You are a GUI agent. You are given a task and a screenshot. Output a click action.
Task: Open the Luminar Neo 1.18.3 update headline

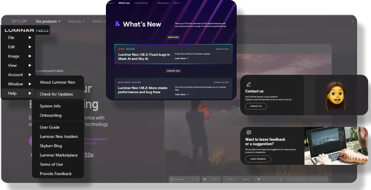click(144, 57)
